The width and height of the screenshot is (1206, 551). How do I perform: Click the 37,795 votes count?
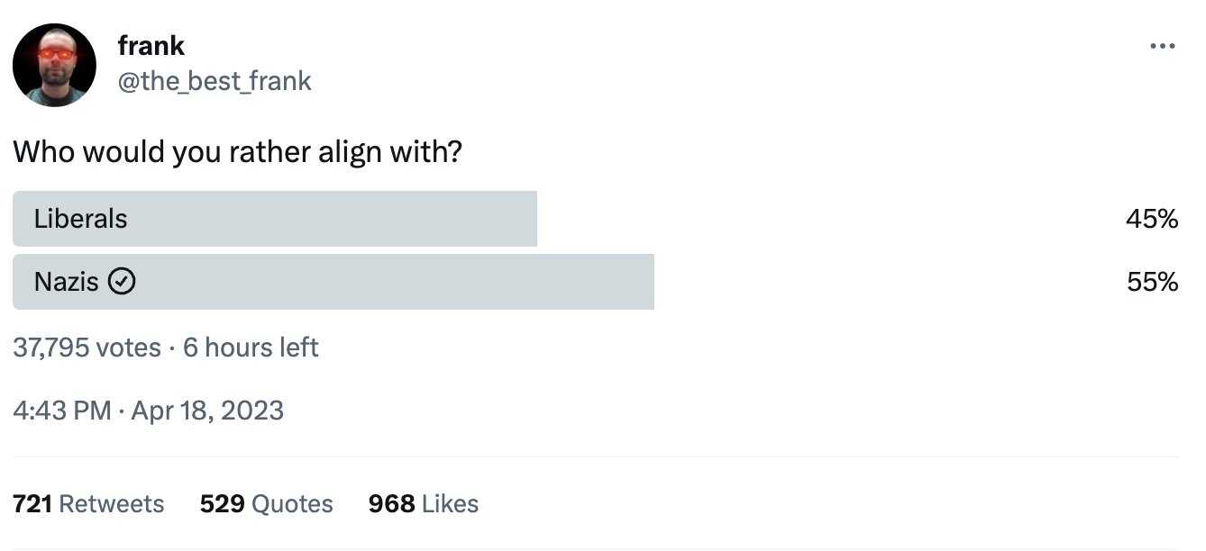click(87, 348)
